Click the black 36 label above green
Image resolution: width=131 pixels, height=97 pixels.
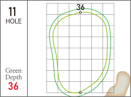[x=80, y=7]
